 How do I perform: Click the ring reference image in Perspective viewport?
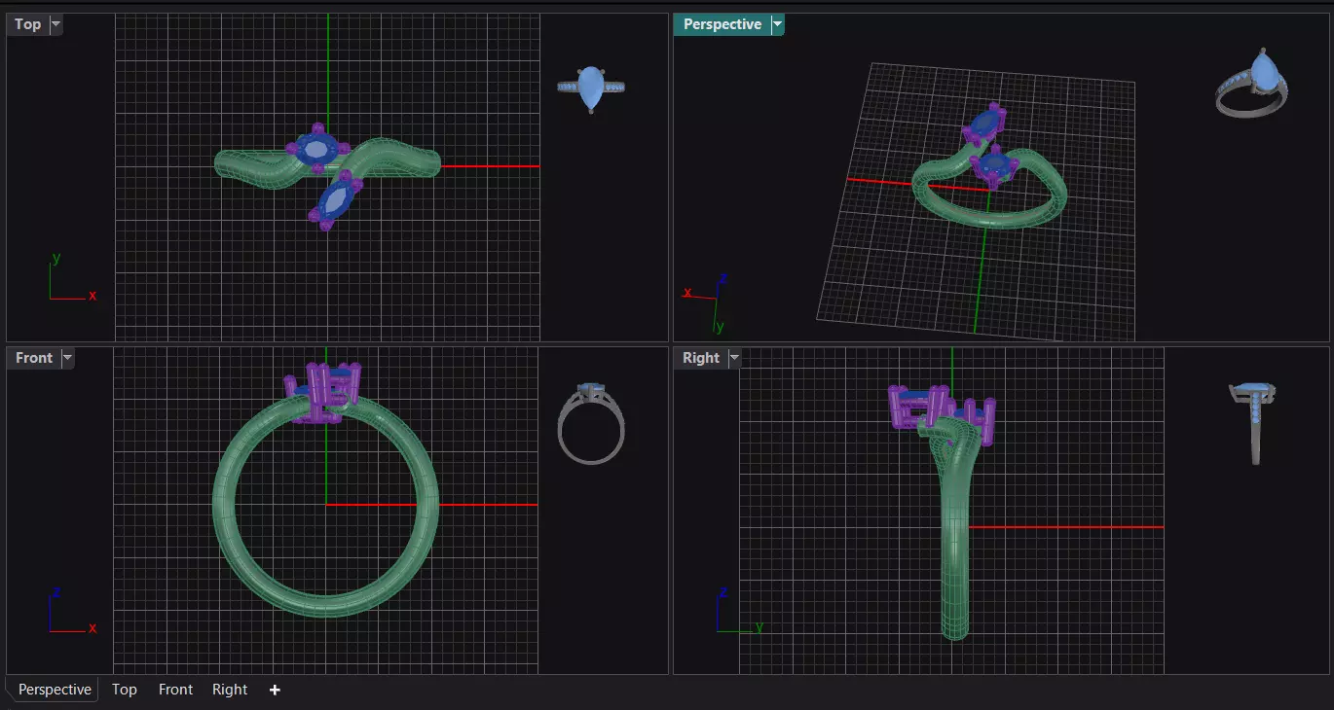coord(1252,84)
